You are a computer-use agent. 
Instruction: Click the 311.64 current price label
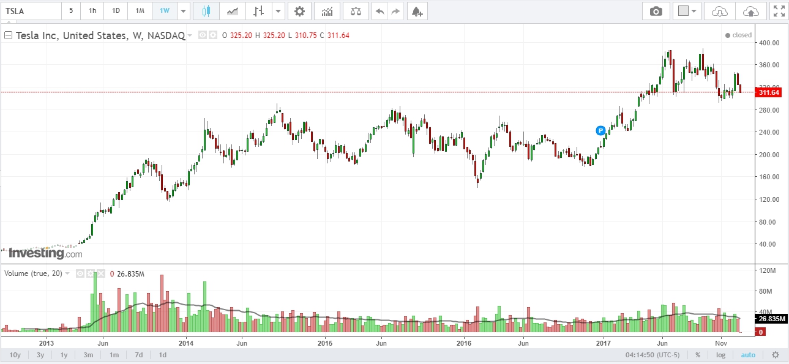769,92
